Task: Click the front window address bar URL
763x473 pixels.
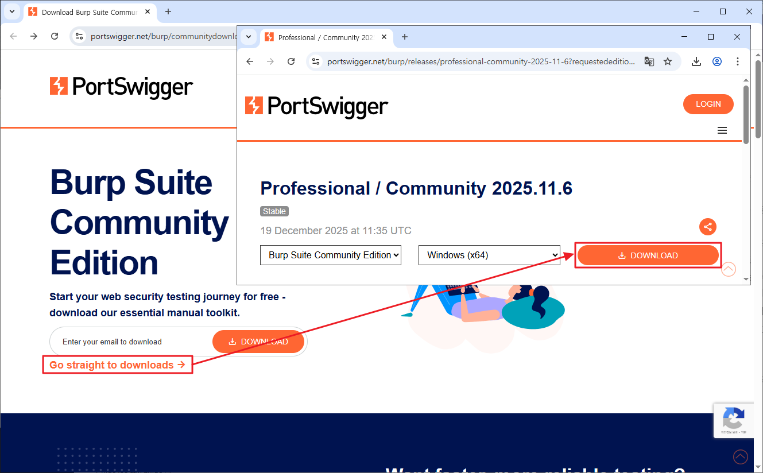Action: (x=481, y=61)
